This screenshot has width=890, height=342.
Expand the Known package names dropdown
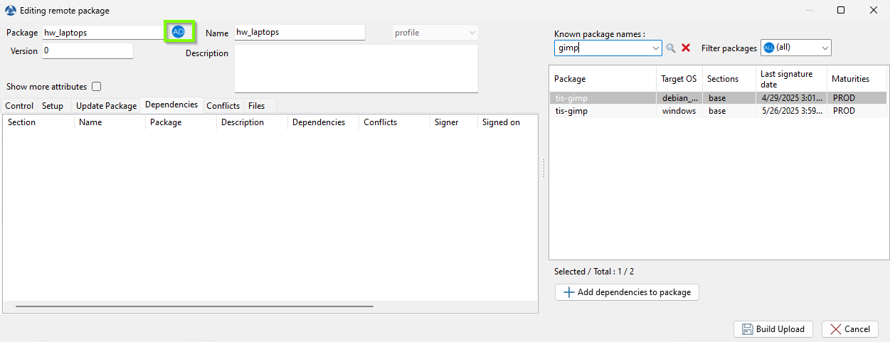(x=656, y=48)
